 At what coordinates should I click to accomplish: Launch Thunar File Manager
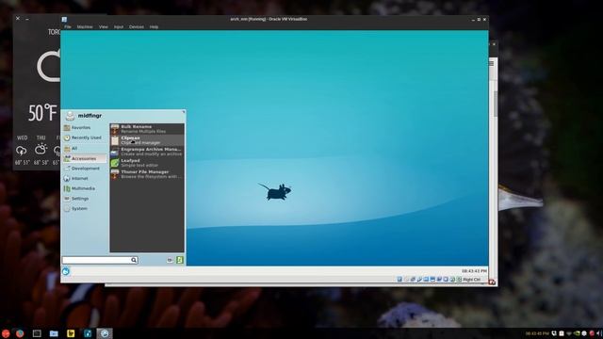[x=147, y=174]
